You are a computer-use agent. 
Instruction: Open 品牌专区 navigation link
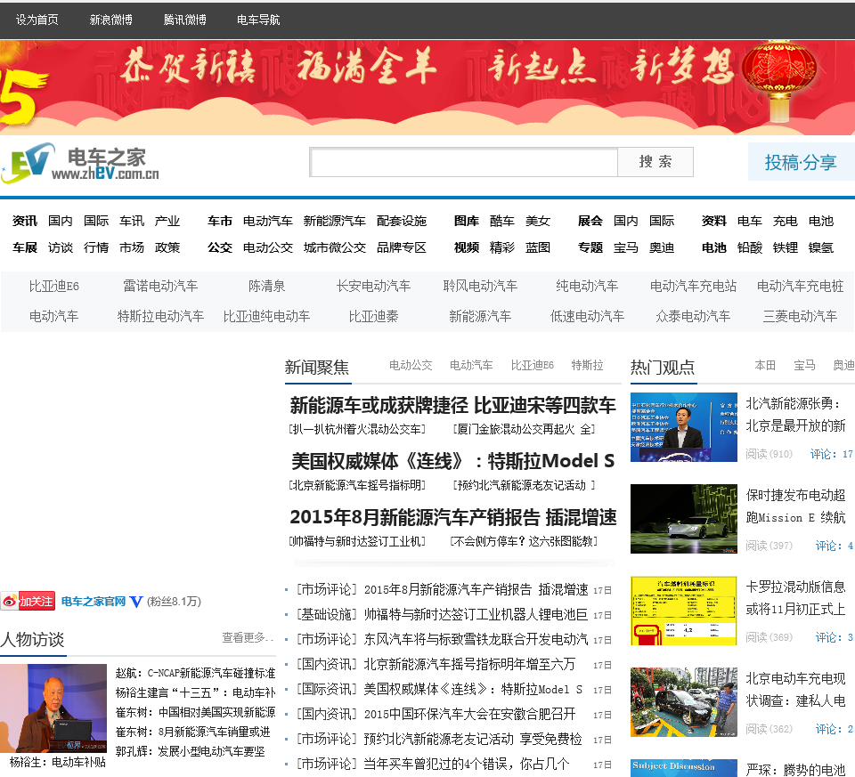[402, 247]
